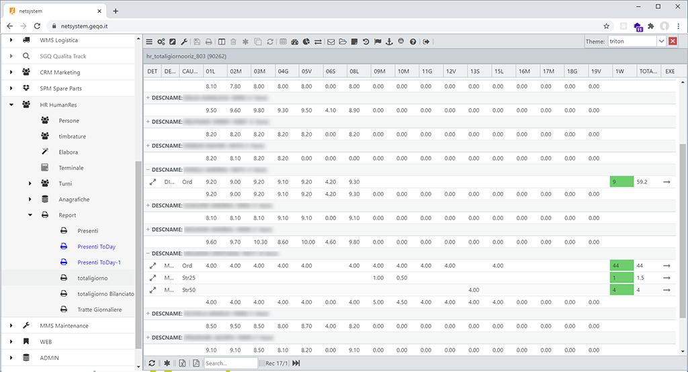Screen dimensions: 688x372
Task: Open the totaligiorno Bilanciato report
Action: tap(105, 294)
